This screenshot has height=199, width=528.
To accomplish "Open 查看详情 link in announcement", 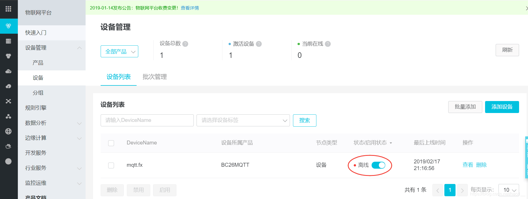I will [190, 8].
